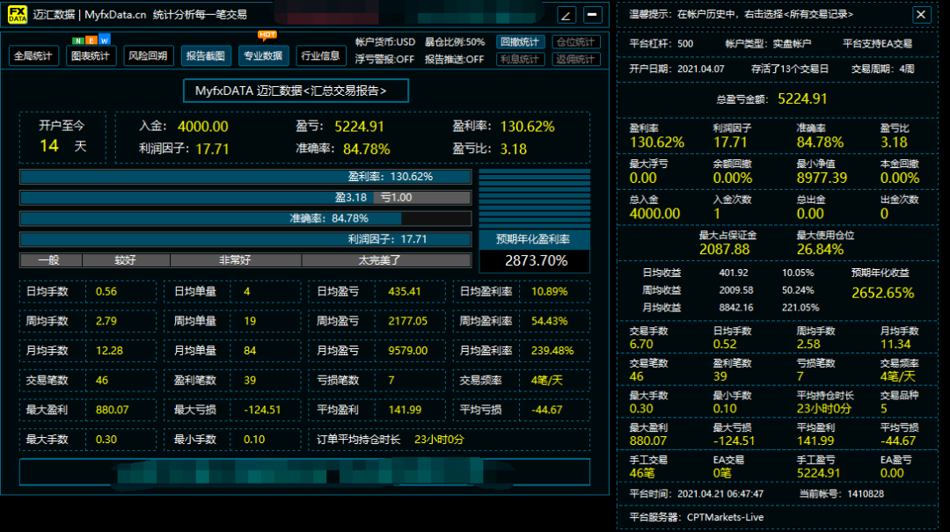Image resolution: width=950 pixels, height=532 pixels.
Task: Open the 全局统计 tab
Action: 33,56
